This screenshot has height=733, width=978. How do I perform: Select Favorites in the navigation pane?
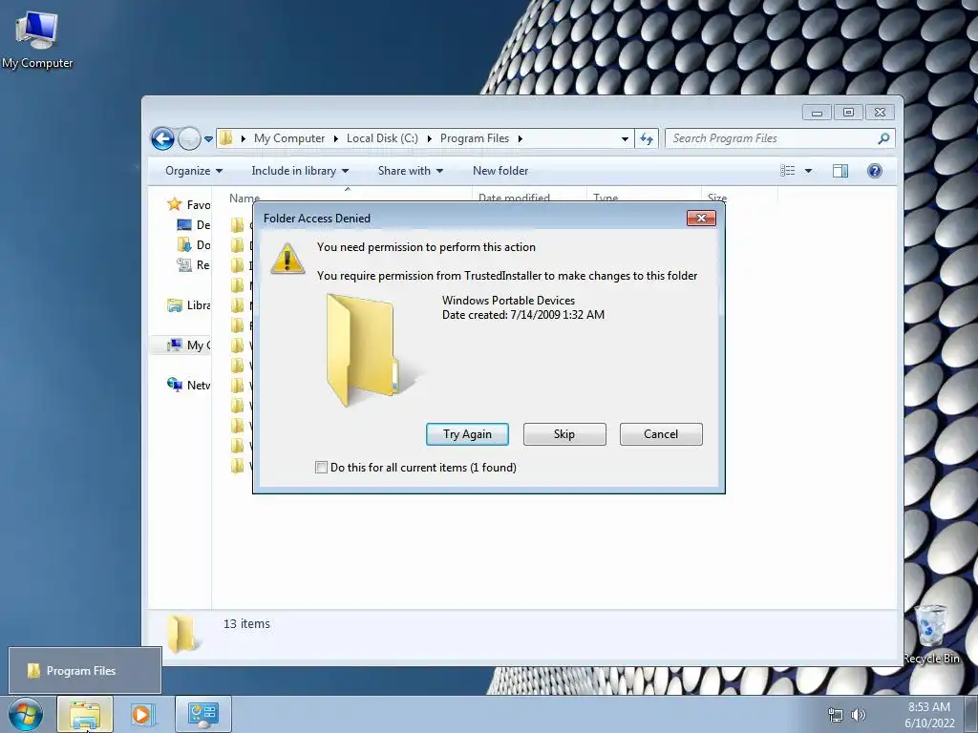click(189, 204)
